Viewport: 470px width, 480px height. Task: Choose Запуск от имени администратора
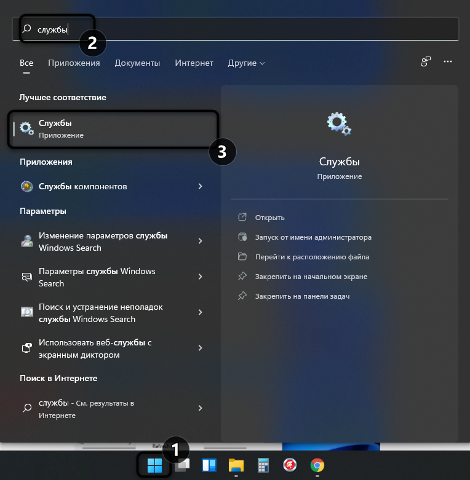point(313,237)
